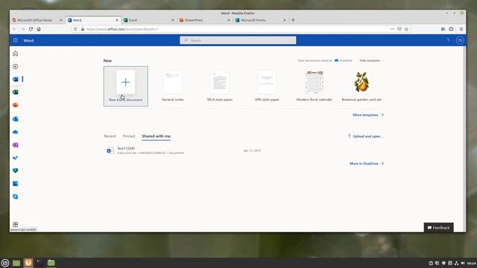Open the Create new sidebar icon

click(x=16, y=66)
